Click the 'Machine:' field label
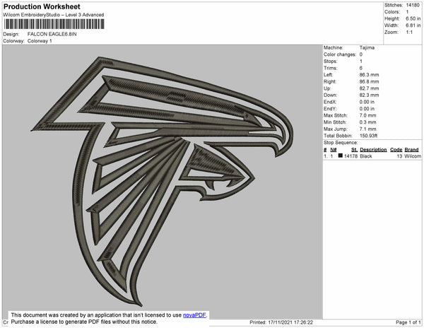424x328 pixels. pyautogui.click(x=334, y=47)
